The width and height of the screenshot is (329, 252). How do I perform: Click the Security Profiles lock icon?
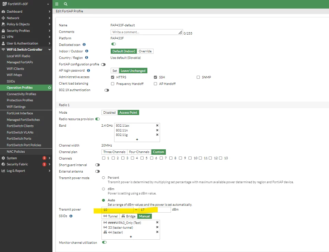tap(3, 30)
